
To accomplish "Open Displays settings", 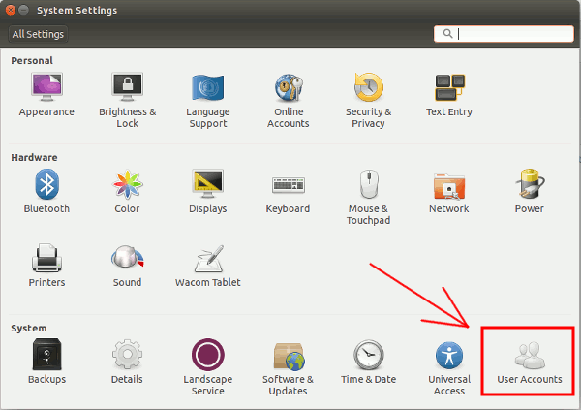I will click(x=208, y=191).
